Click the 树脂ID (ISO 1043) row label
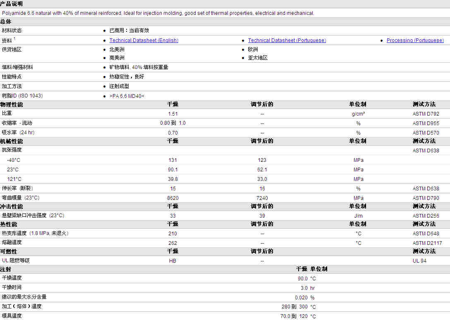This screenshot has width=450, height=320. coord(22,96)
